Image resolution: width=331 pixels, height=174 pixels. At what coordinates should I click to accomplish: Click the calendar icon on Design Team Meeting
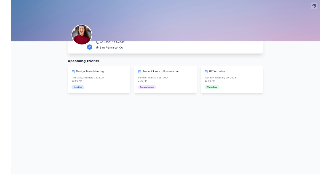click(x=73, y=71)
